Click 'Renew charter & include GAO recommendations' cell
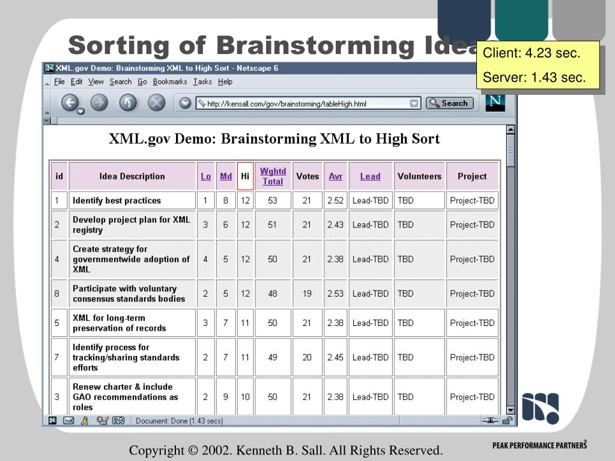The image size is (615, 461). [x=132, y=396]
